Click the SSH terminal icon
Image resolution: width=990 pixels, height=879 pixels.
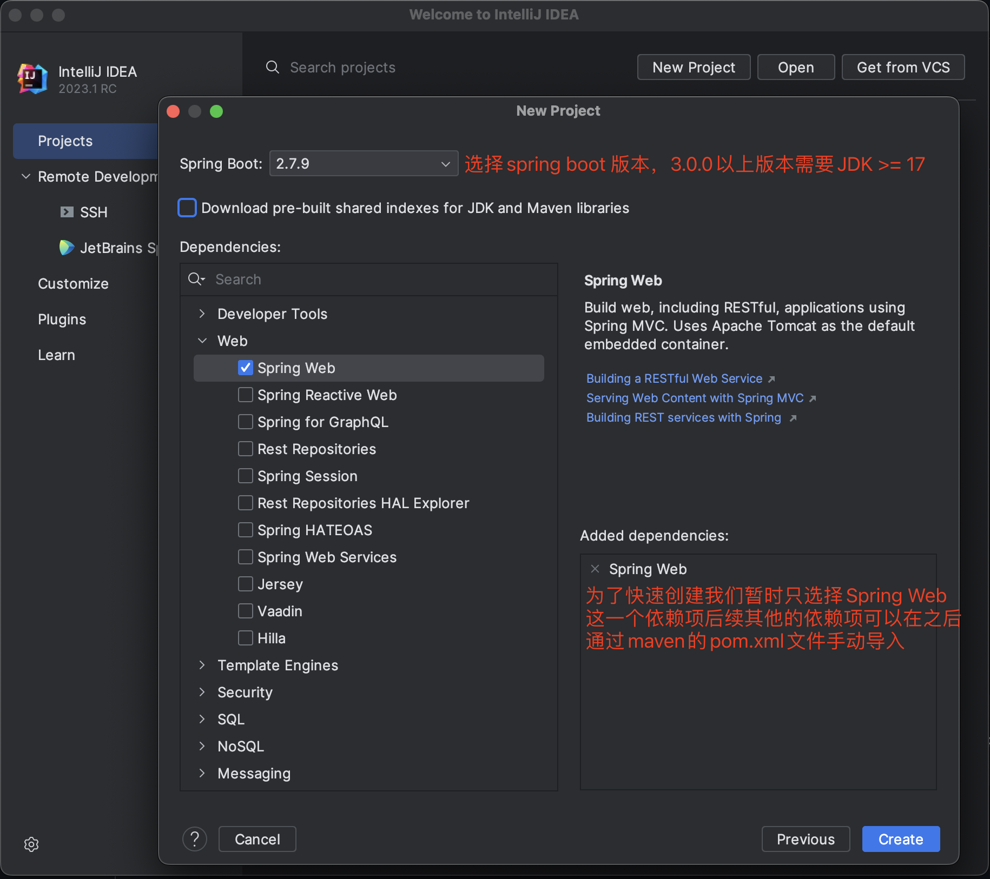coord(67,212)
